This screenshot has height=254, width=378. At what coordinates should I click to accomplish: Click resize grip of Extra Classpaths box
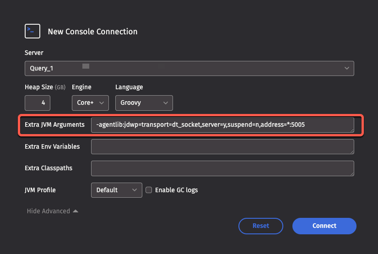(x=351, y=173)
